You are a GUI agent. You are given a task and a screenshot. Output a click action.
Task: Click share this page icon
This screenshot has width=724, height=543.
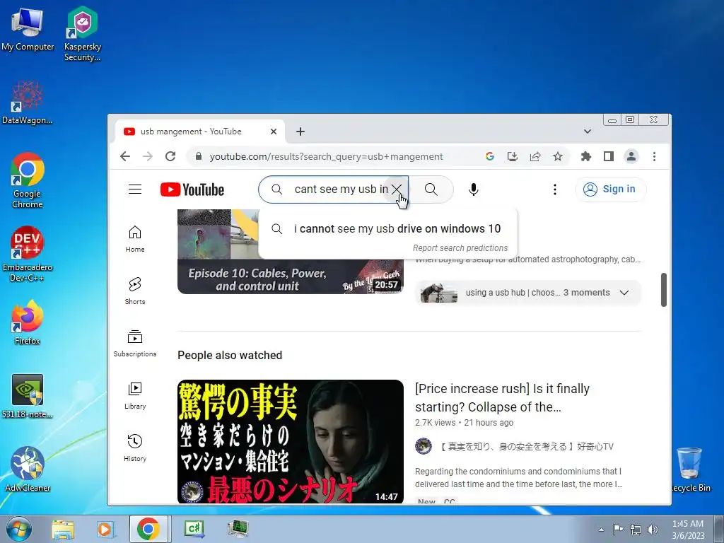pyautogui.click(x=535, y=156)
